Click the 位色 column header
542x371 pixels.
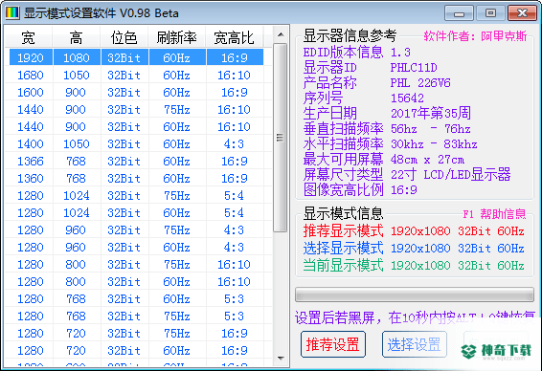coord(124,37)
